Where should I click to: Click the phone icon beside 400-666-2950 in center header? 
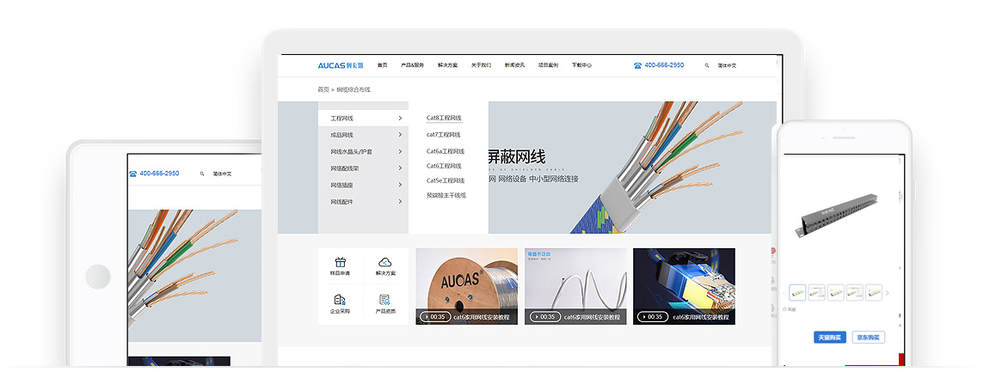[x=637, y=65]
